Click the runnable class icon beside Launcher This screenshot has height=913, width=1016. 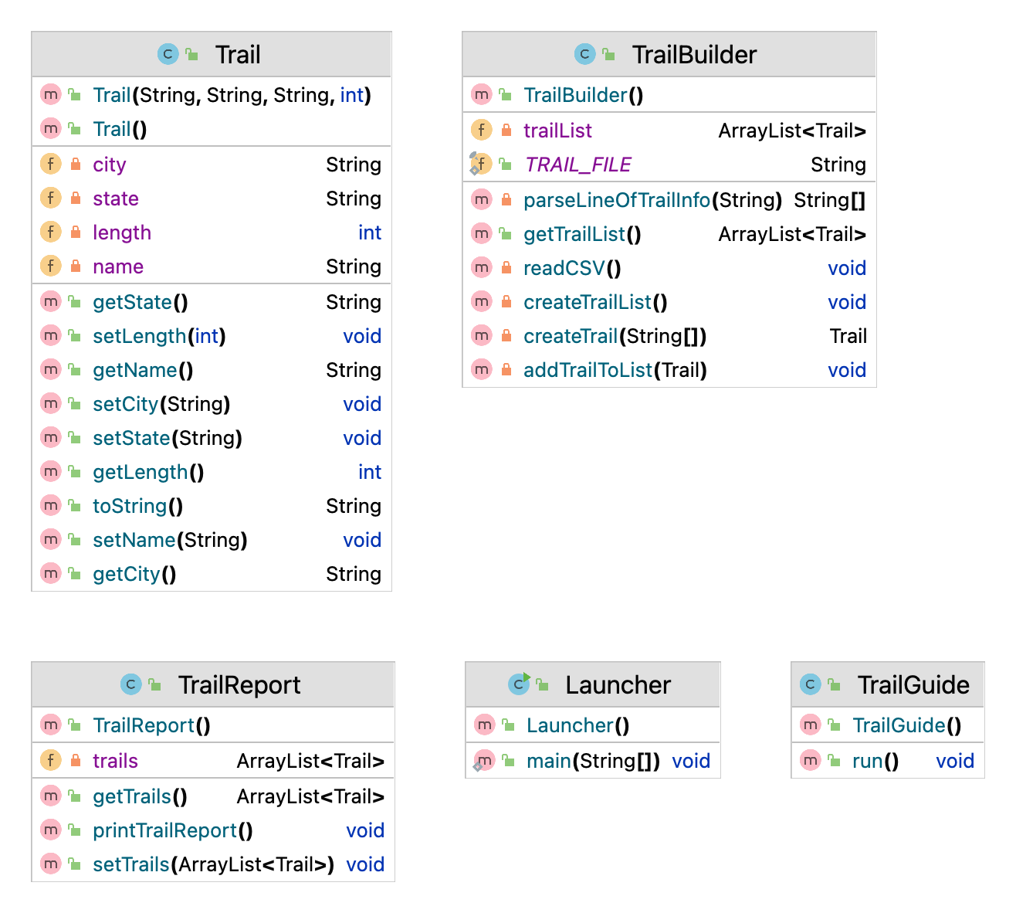519,684
